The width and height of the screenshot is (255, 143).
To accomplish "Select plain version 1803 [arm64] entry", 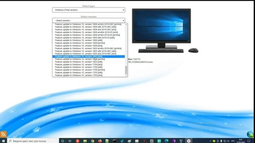I will click(88, 59).
